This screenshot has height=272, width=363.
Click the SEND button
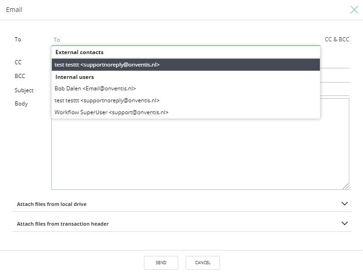click(161, 262)
